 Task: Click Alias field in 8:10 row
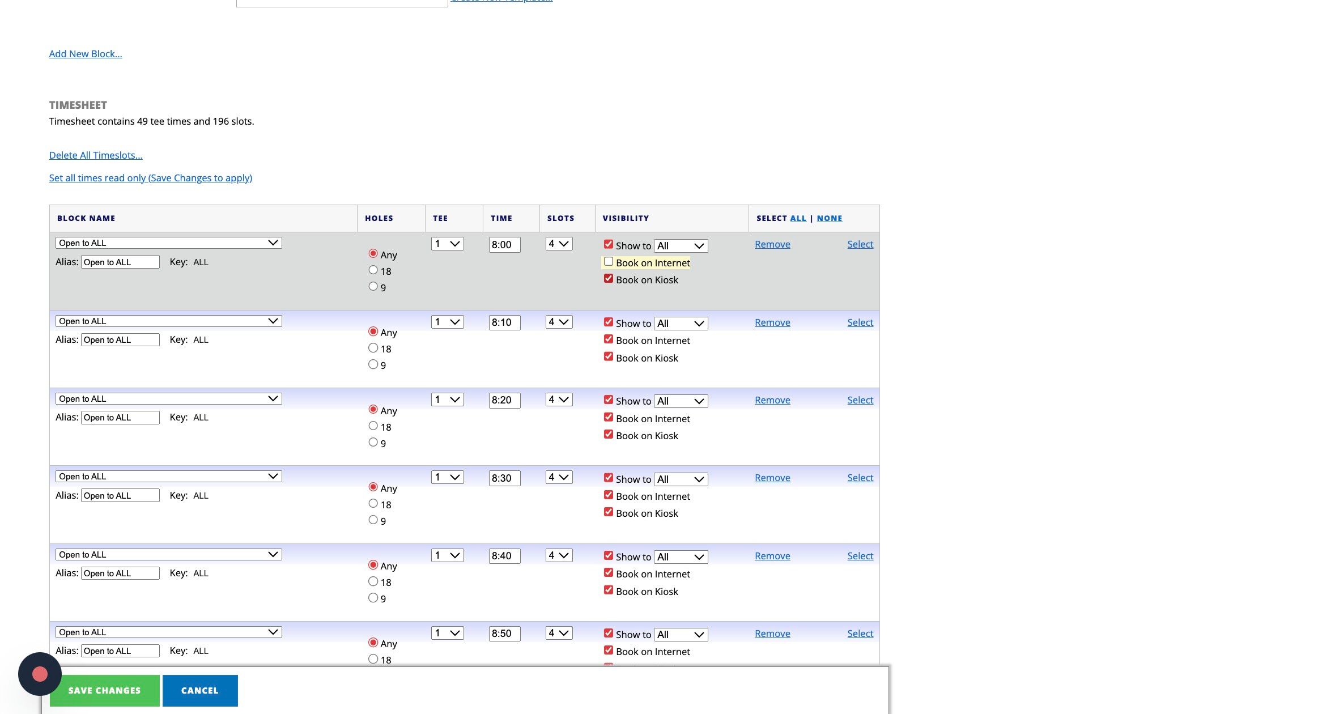(x=120, y=340)
